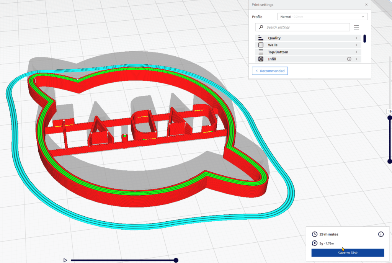Save the sliced model to disk

click(347, 253)
